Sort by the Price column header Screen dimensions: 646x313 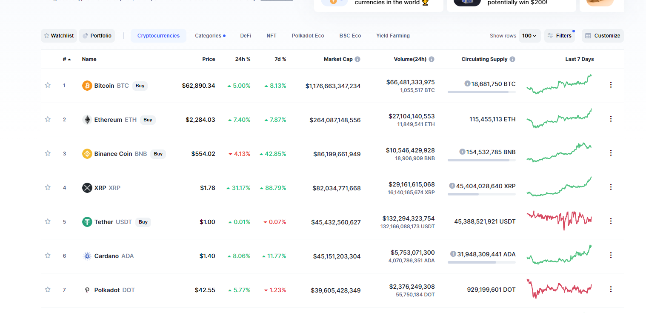(209, 59)
